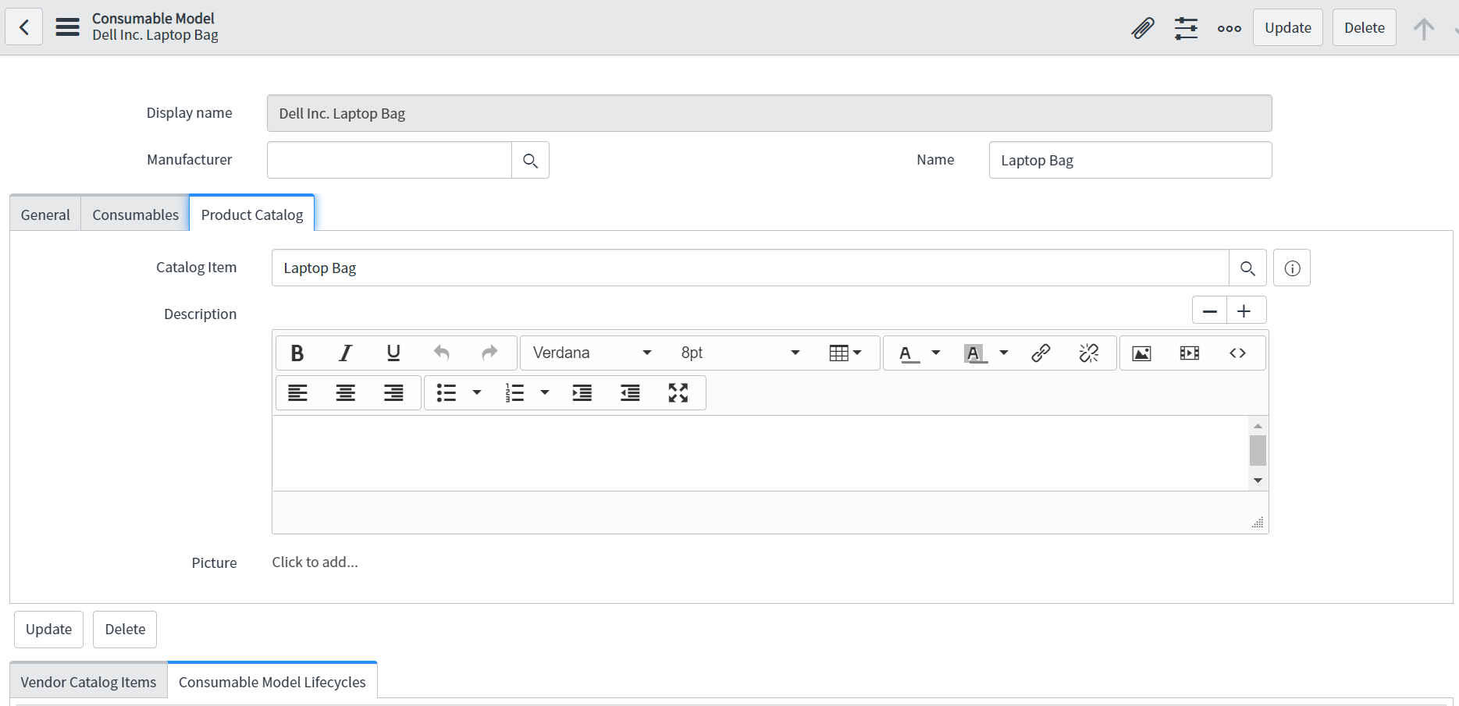This screenshot has width=1459, height=706.
Task: Open text color dropdown arrow
Action: 936,353
